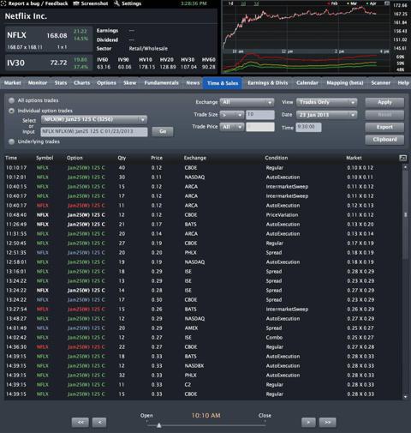Open the Exchange dropdown
The height and width of the screenshot is (433, 411).
(x=247, y=102)
